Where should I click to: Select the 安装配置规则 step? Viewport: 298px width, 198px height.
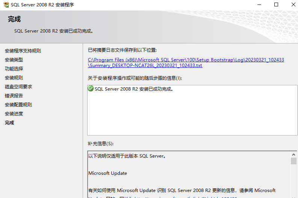coord(18,105)
